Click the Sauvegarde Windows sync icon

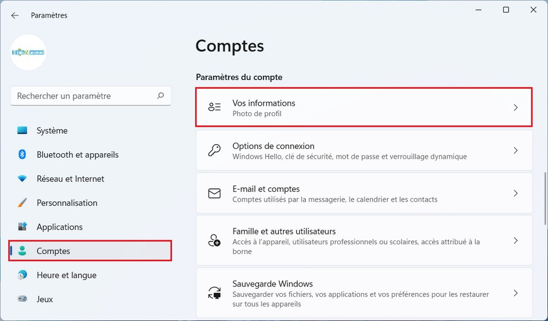click(x=214, y=293)
